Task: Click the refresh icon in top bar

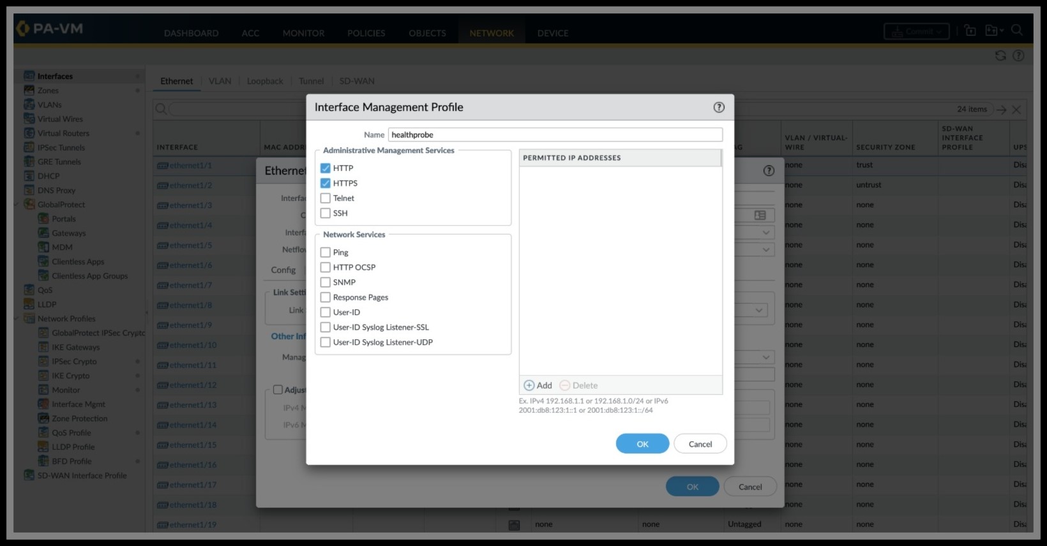Action: tap(1000, 55)
